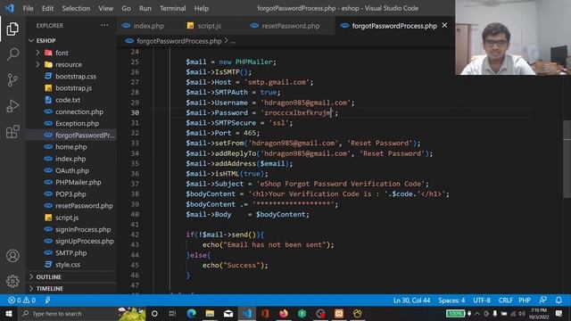The width and height of the screenshot is (571, 321).
Task: Change indentation via Spaces: 4
Action: (451, 300)
